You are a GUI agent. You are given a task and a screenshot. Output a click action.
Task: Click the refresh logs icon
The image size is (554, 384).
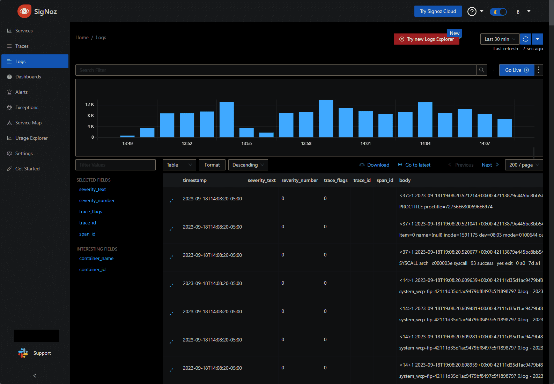click(525, 39)
